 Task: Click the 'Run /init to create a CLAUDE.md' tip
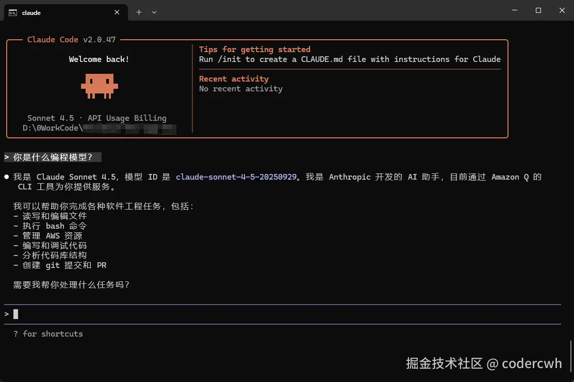pyautogui.click(x=350, y=59)
